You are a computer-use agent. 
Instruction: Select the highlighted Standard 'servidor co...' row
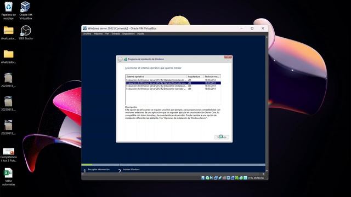click(173, 83)
